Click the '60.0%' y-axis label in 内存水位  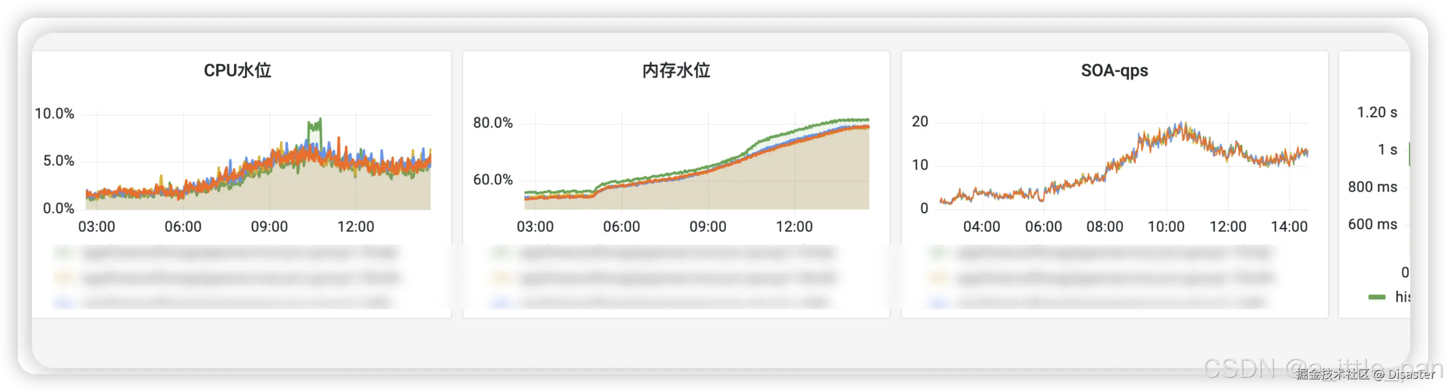(x=493, y=179)
